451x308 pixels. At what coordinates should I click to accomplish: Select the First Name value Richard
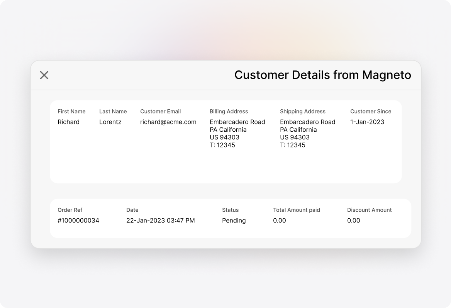point(69,122)
